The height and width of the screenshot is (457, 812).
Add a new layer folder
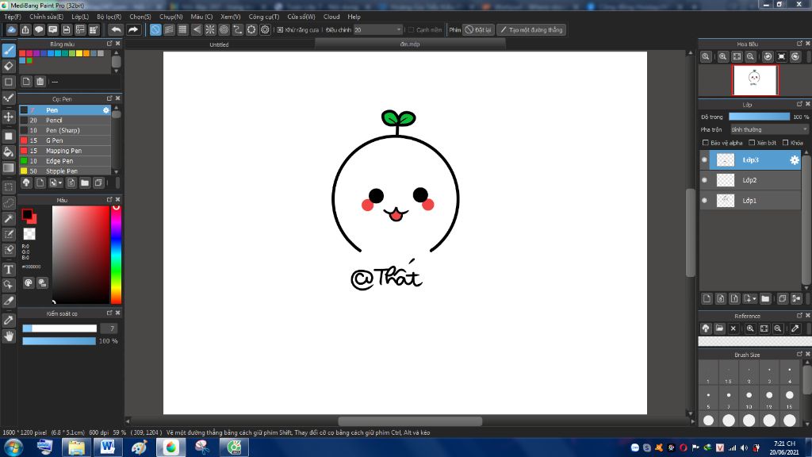[765, 298]
